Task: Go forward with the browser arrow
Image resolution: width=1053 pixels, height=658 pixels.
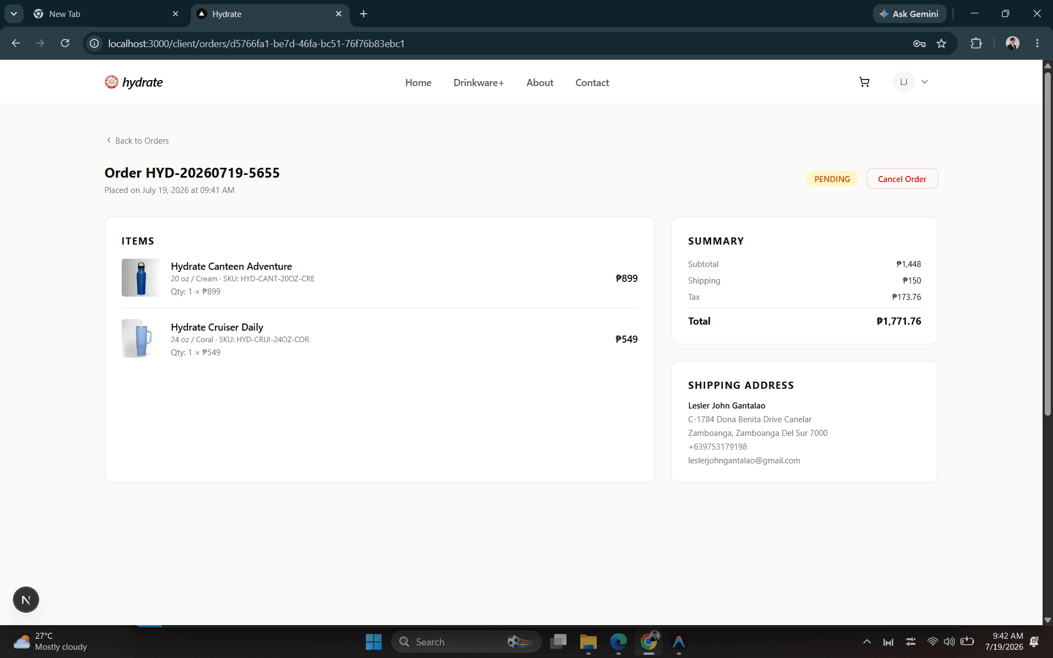Action: (40, 43)
